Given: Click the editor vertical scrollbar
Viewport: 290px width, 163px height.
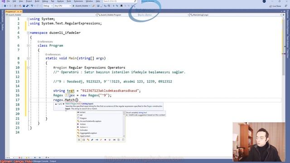Looking at the screenshot, I should [283, 86].
